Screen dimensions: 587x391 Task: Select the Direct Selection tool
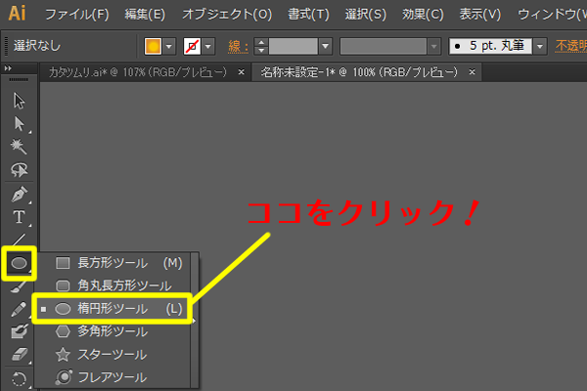point(19,123)
